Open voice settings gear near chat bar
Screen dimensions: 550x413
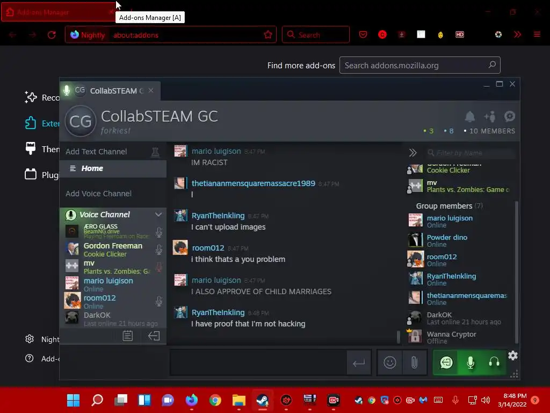(x=513, y=355)
